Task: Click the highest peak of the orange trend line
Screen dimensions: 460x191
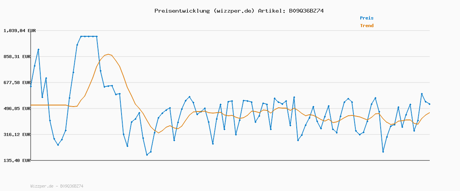Action: pyautogui.click(x=108, y=54)
